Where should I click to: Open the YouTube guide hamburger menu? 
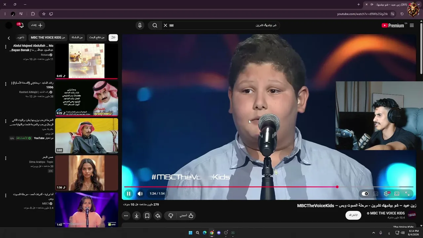(412, 25)
